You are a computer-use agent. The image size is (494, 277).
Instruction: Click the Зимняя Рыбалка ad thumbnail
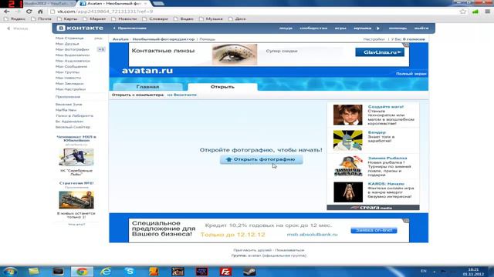[348, 166]
